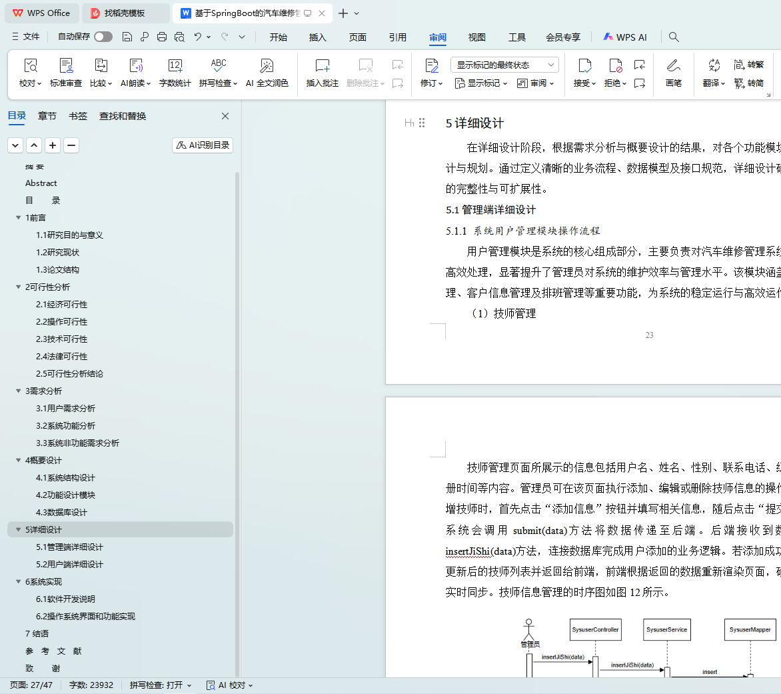
Task: Switch to the 视图 ribbon tab
Action: [x=476, y=37]
